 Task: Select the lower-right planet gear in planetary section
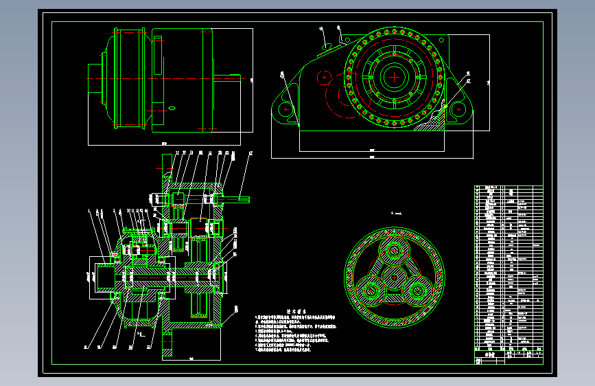coord(417,291)
